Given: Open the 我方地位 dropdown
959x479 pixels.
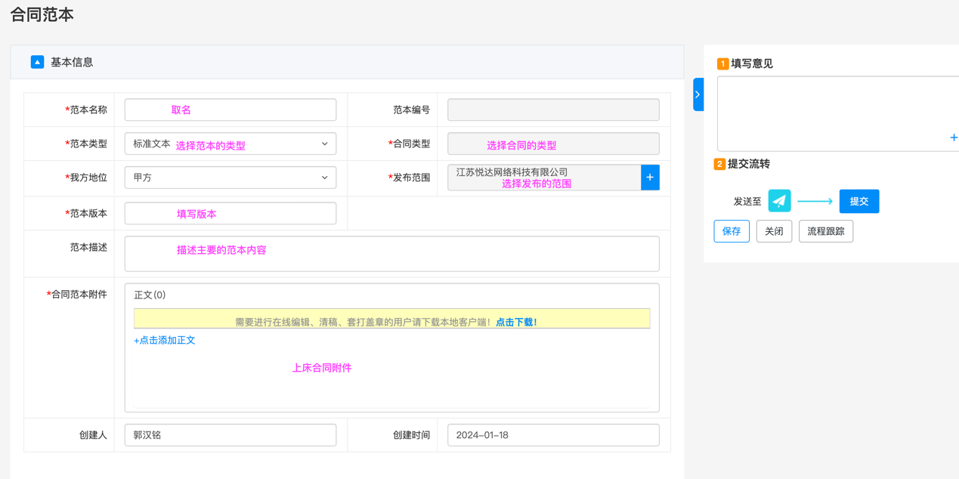Looking at the screenshot, I should point(230,178).
